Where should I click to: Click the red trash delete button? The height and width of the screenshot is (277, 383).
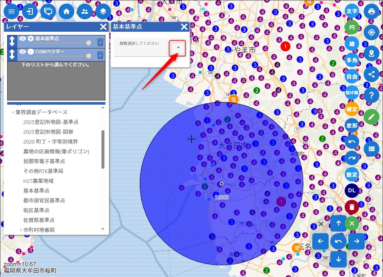tap(352, 207)
